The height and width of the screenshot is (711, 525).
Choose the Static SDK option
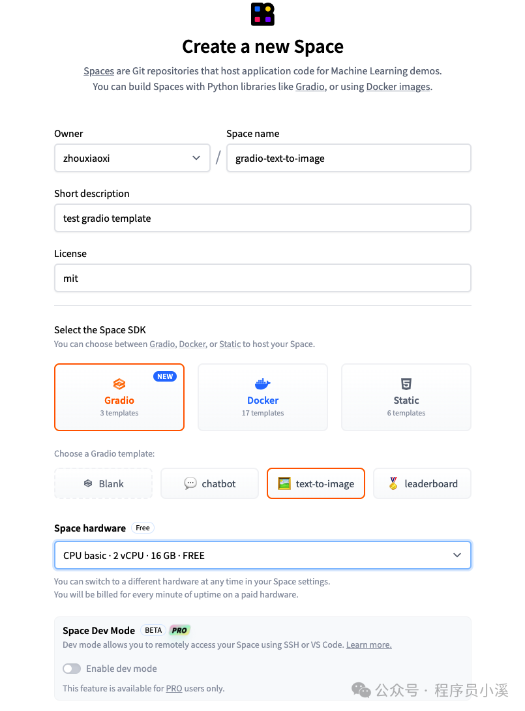[x=406, y=397]
